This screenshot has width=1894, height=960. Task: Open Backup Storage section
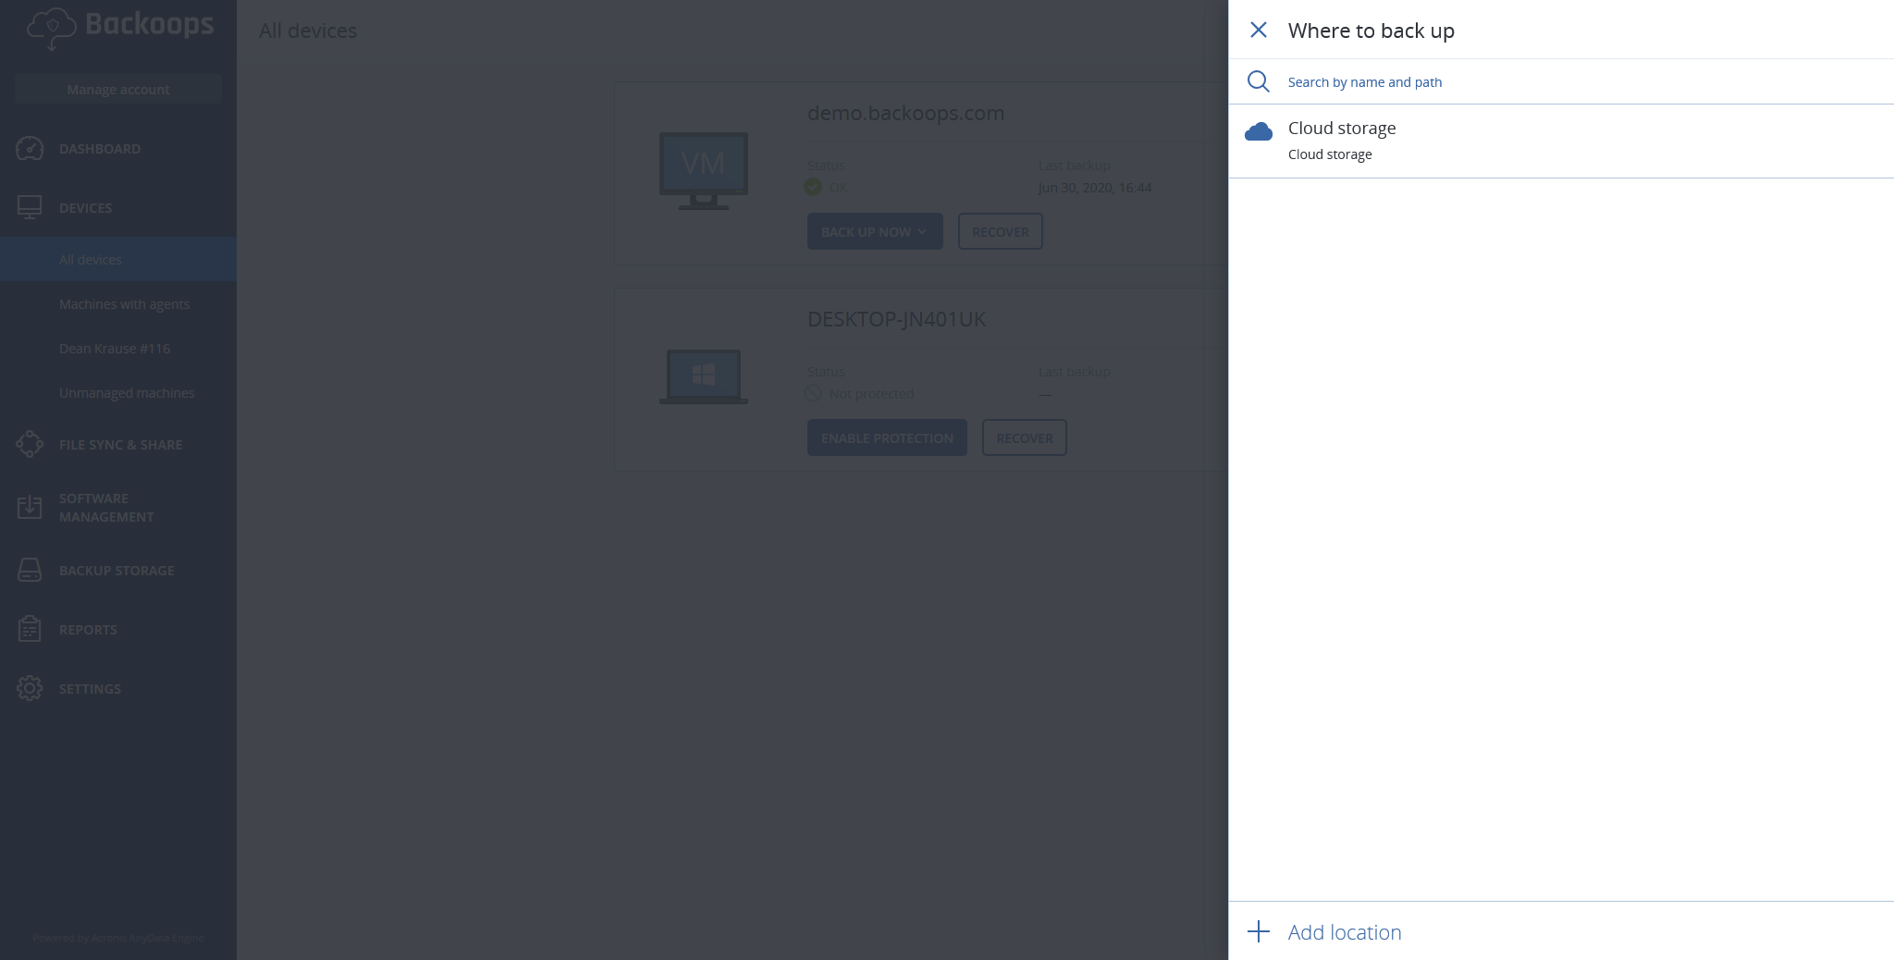[x=117, y=571]
